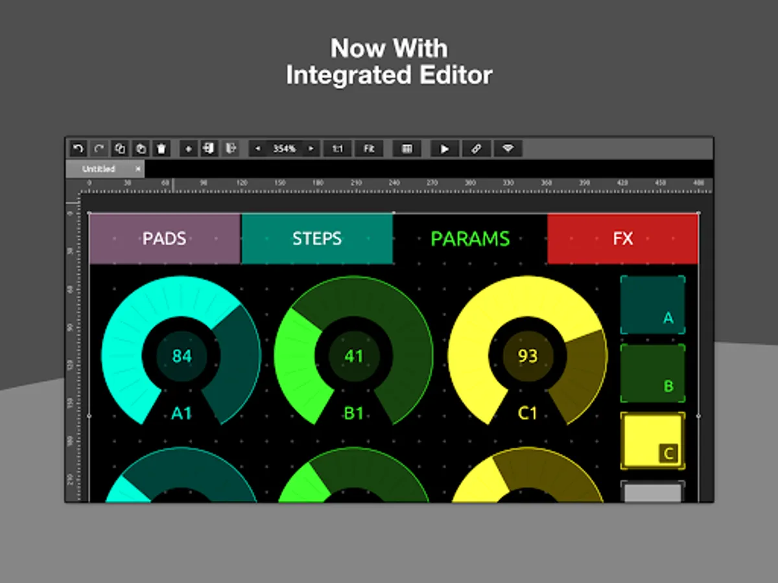Toggle the teal A button
The image size is (778, 583).
[652, 304]
